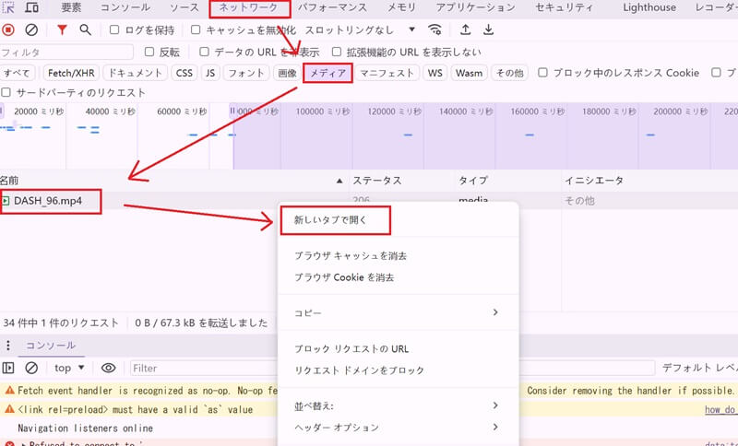The height and width of the screenshot is (446, 738).
Task: Open the セキュリティ tab
Action: click(564, 7)
